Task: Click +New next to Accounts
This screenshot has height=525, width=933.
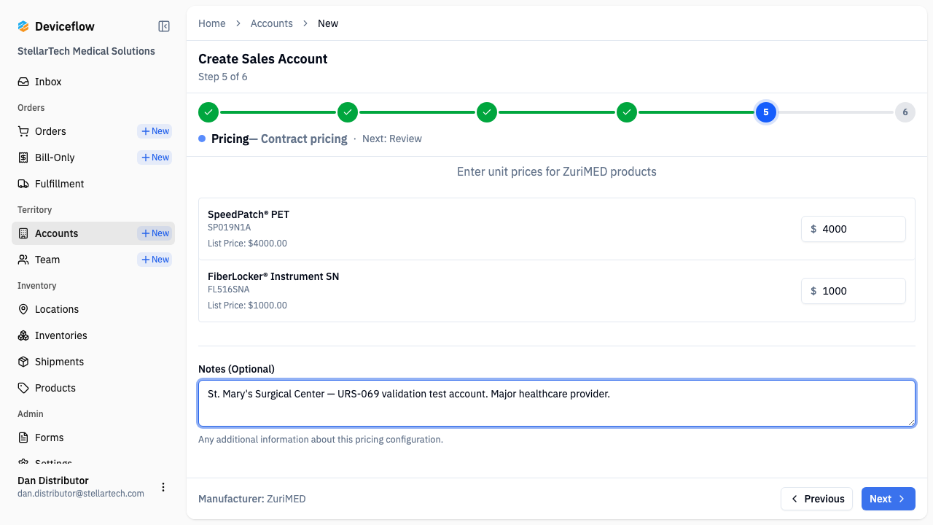Action: pos(155,233)
